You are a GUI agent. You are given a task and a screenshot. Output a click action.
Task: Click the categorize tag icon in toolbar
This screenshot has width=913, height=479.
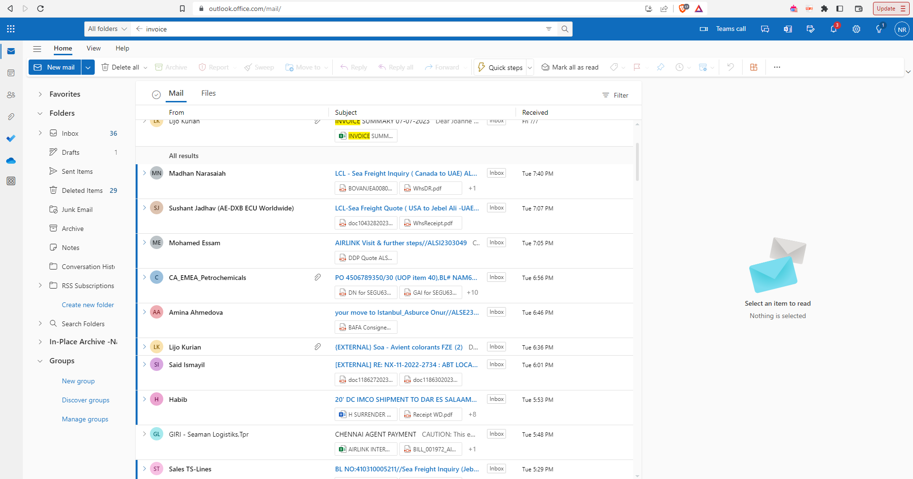click(x=614, y=67)
